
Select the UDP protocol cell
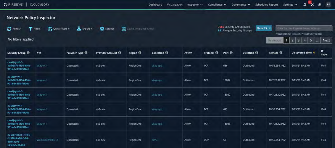(206, 140)
